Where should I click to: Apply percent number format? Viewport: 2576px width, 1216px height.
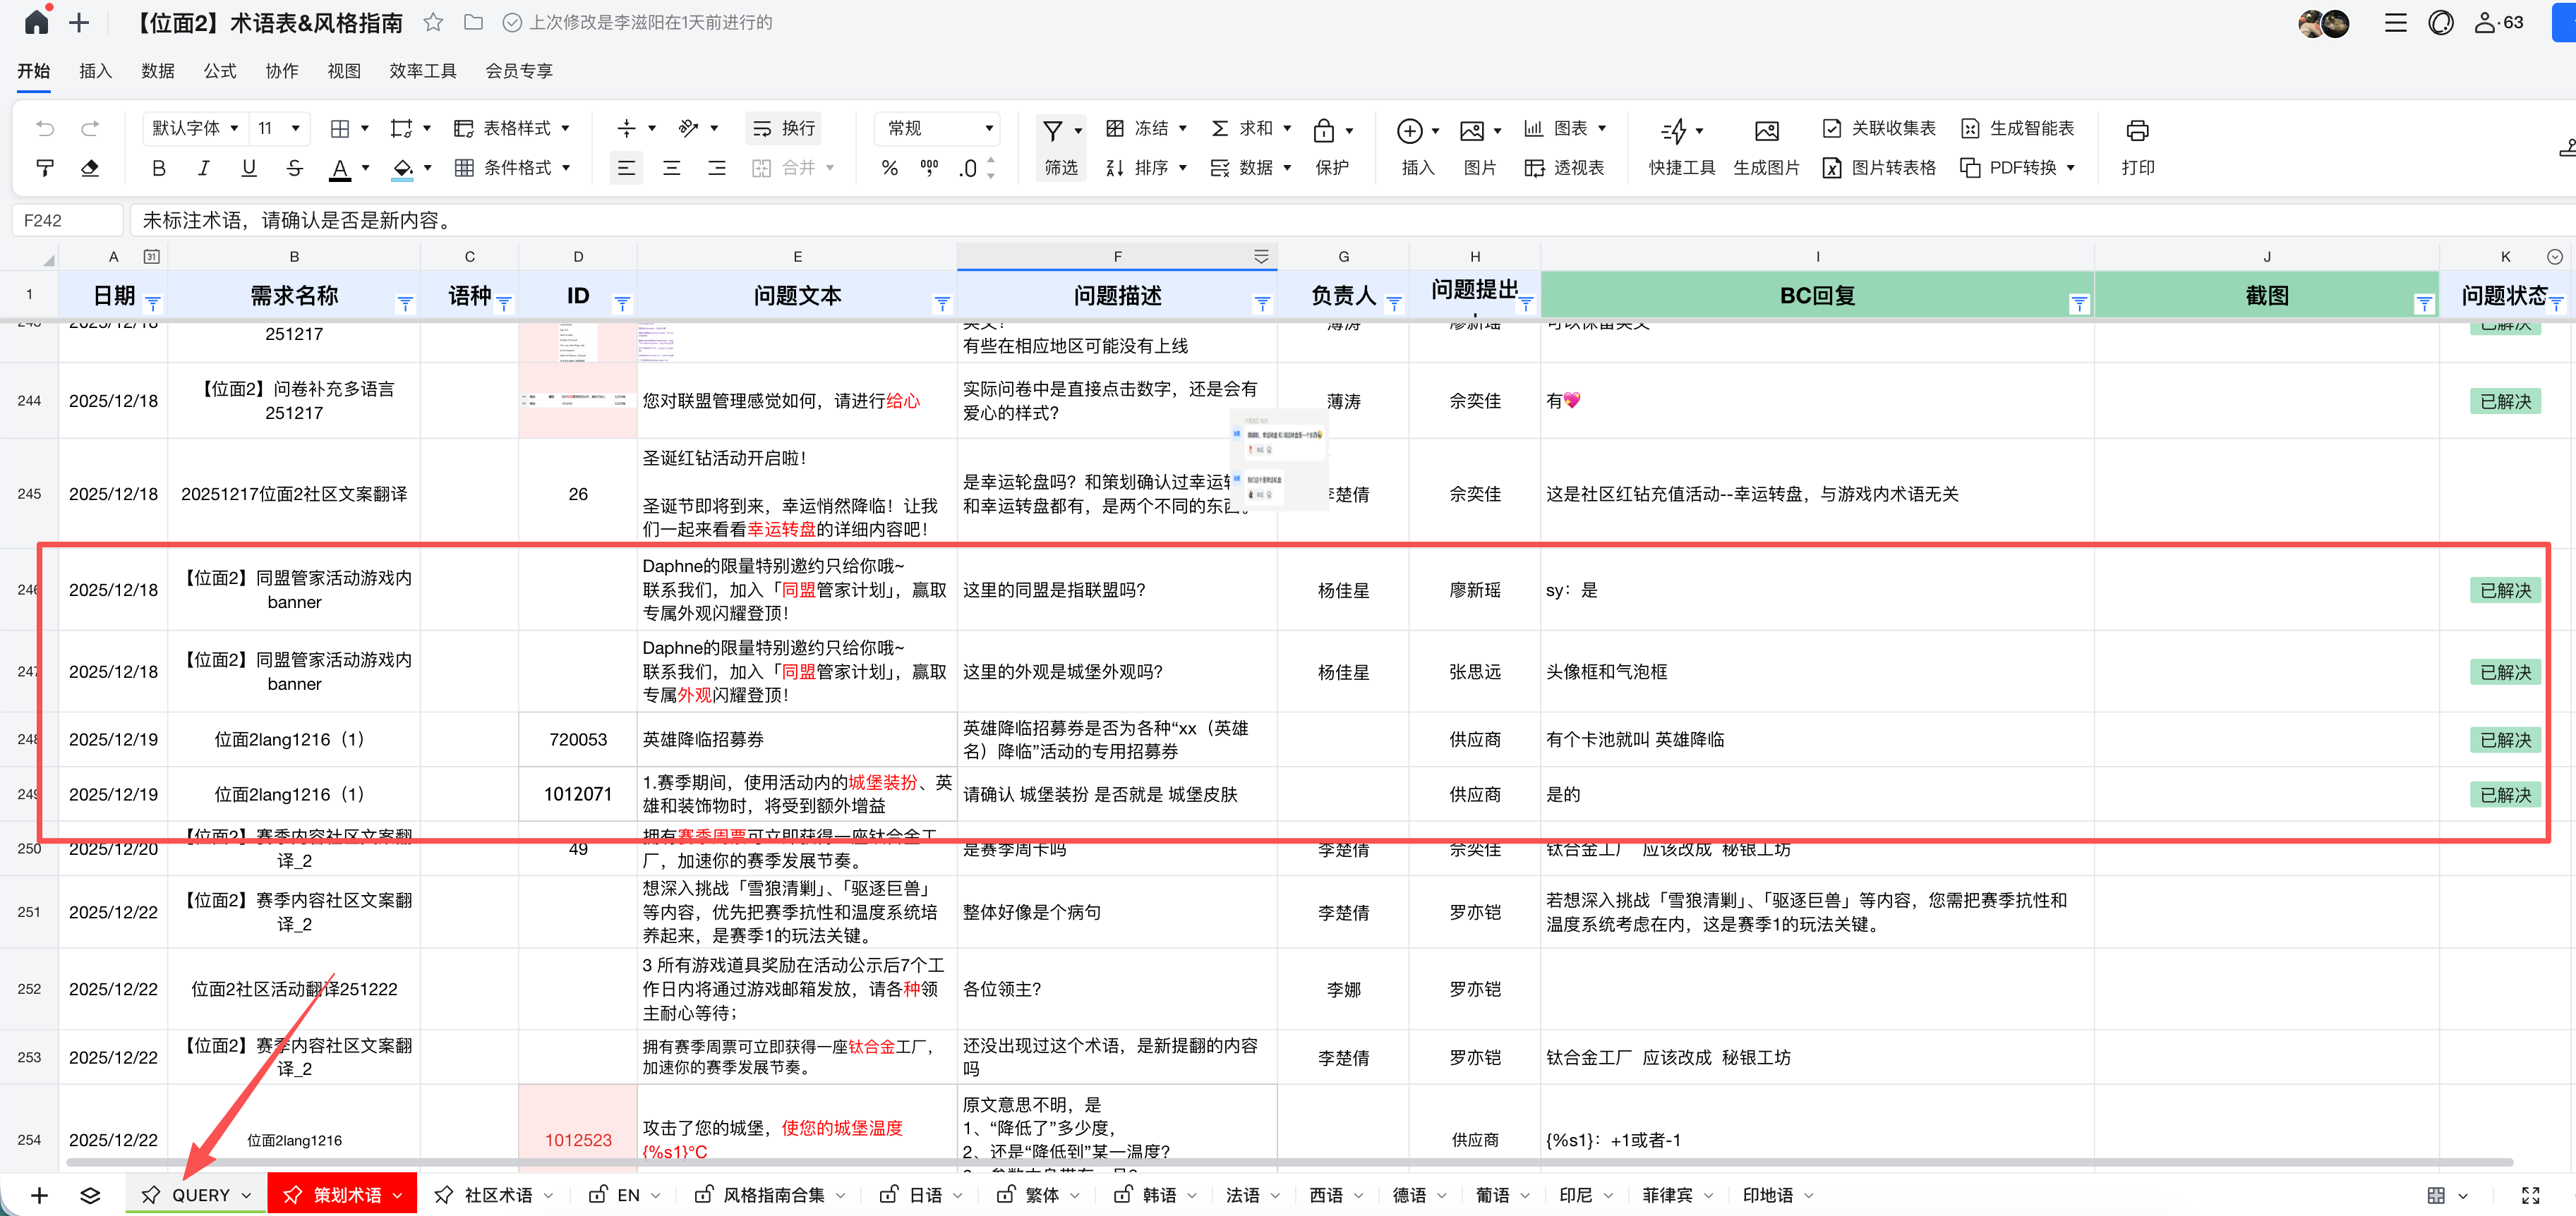click(x=889, y=168)
